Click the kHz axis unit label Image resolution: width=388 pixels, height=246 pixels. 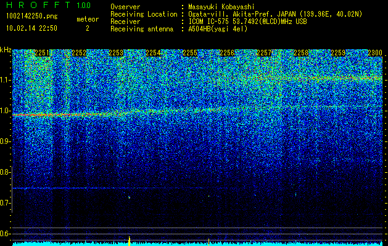(x=6, y=50)
